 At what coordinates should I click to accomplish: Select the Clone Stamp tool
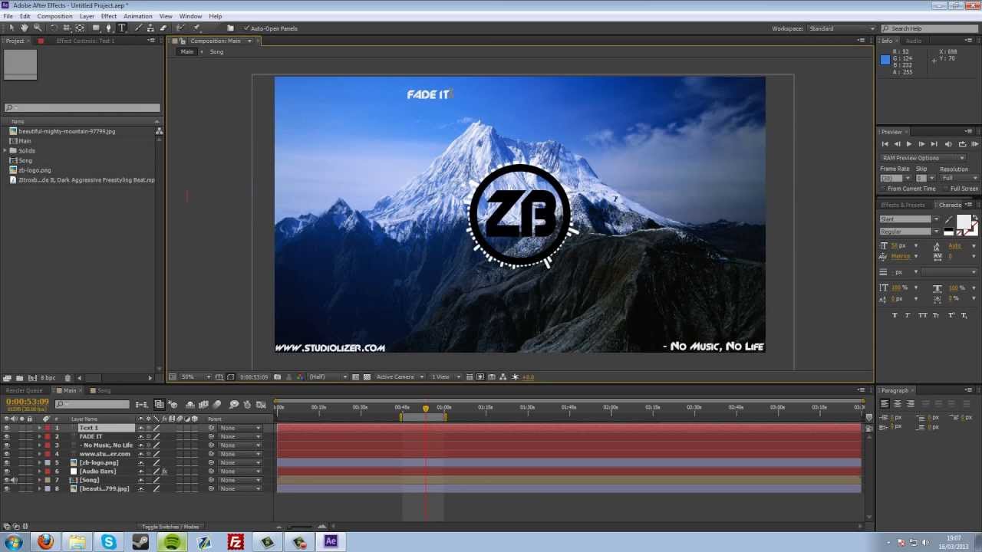[x=150, y=28]
